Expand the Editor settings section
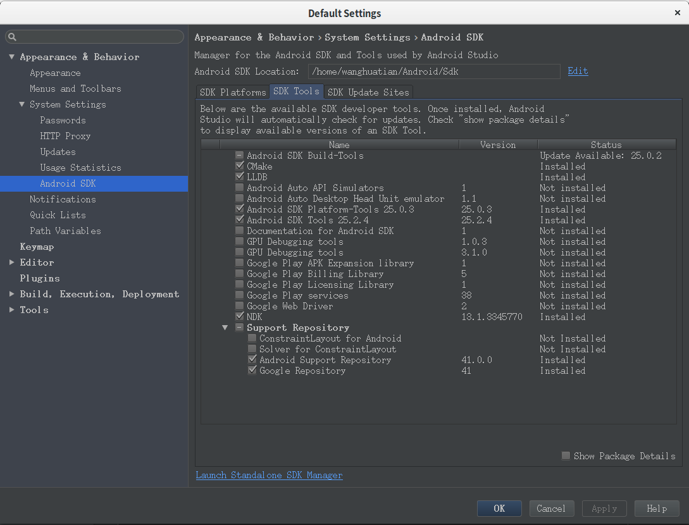 11,262
